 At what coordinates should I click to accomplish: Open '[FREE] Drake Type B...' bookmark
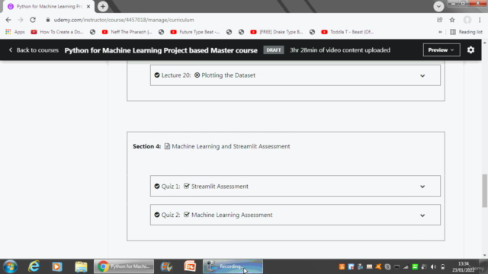277,32
